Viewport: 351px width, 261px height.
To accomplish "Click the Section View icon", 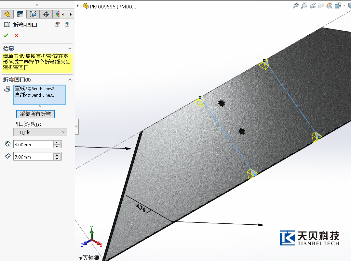I will [x=321, y=6].
